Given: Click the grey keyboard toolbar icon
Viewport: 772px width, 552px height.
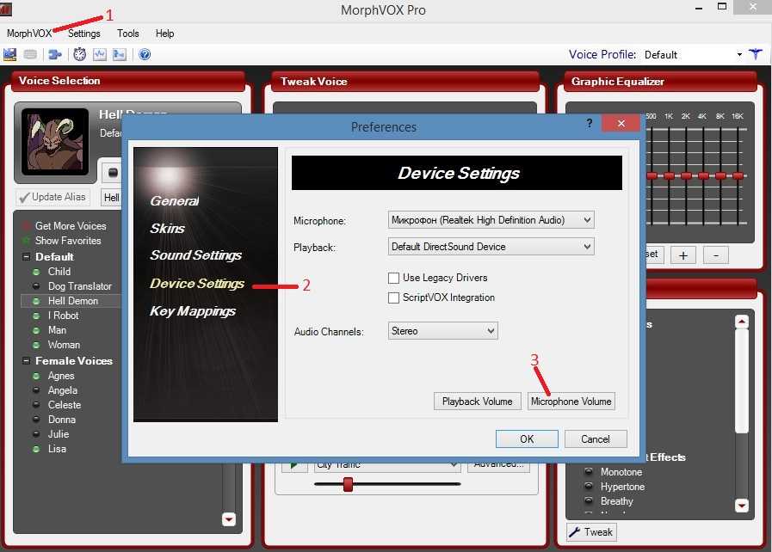Looking at the screenshot, I should [30, 55].
